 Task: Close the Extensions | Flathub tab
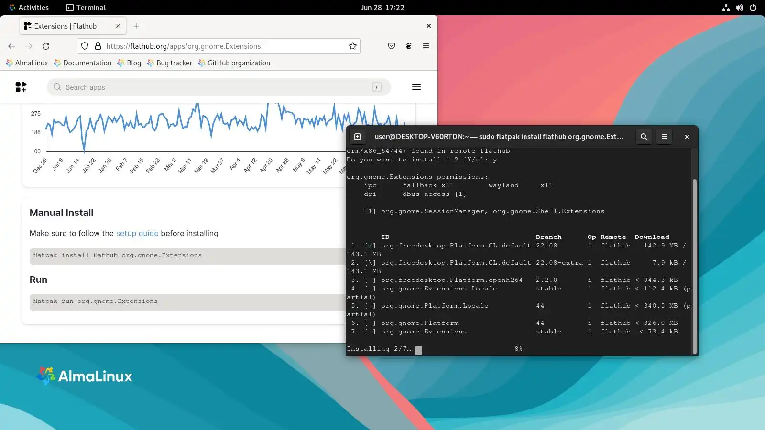118,26
